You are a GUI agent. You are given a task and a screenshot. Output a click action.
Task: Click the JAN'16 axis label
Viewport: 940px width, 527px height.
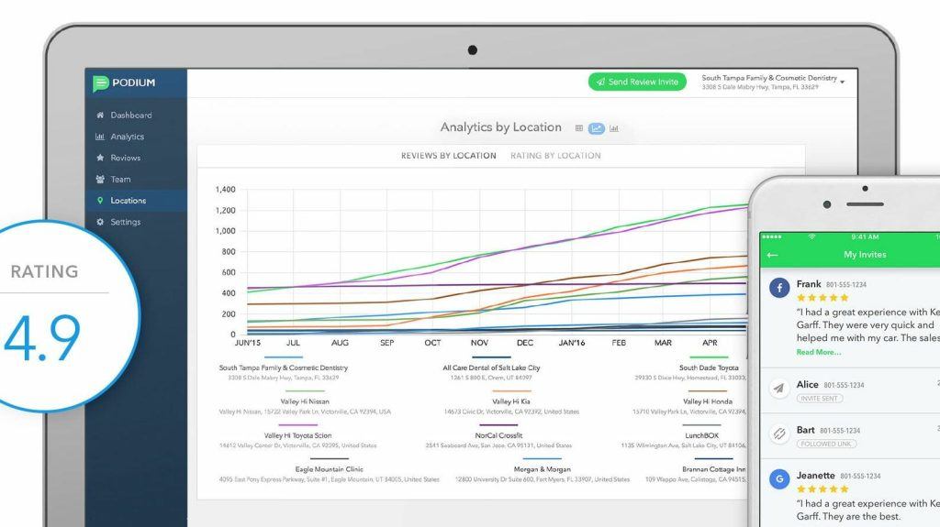pyautogui.click(x=571, y=343)
